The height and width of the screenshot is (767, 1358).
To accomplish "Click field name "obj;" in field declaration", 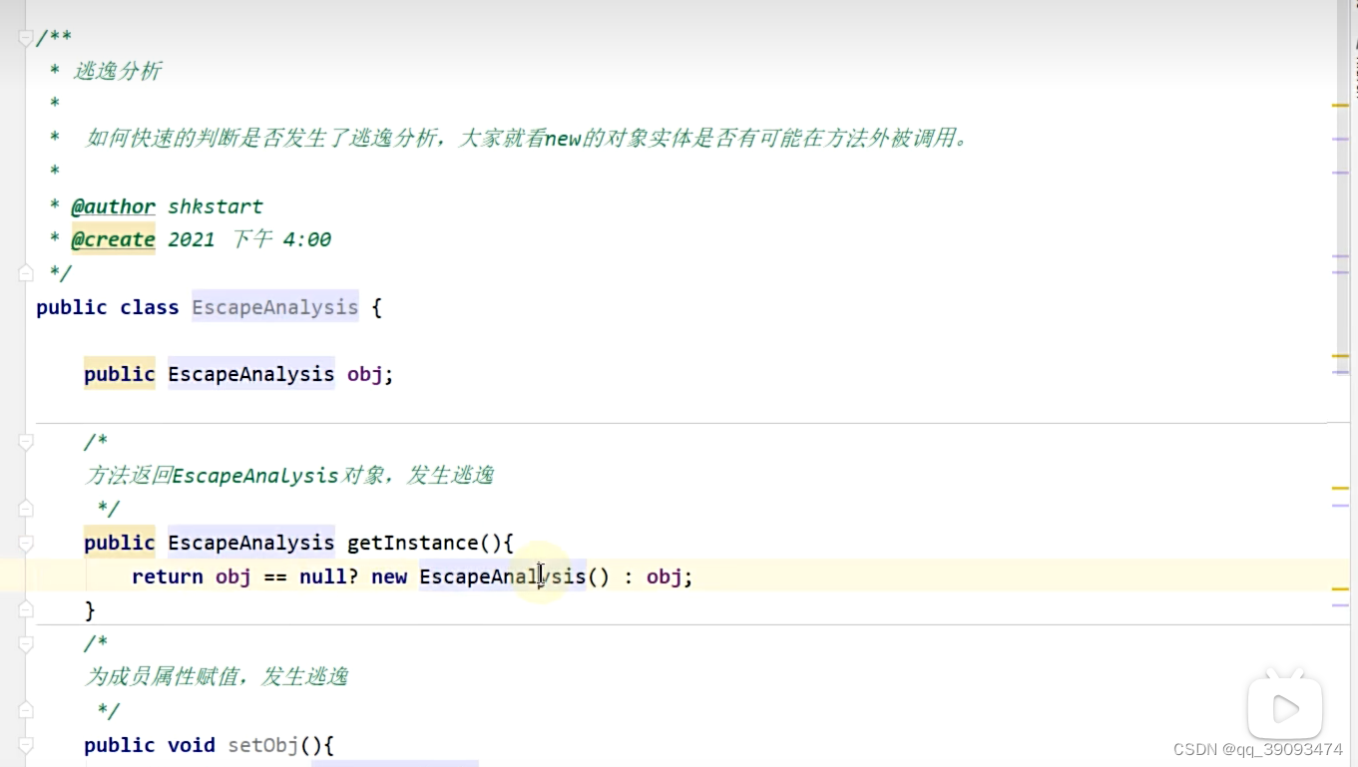I will coord(370,374).
